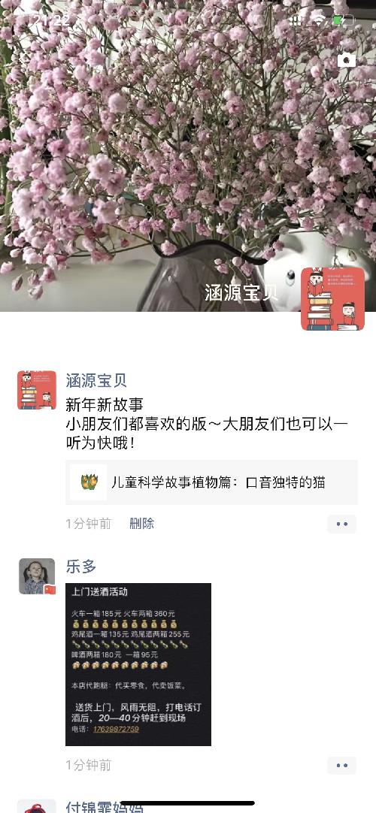Tap 涵源宝贝 name on cover photo
Screen dimensions: 376x813
(241, 292)
